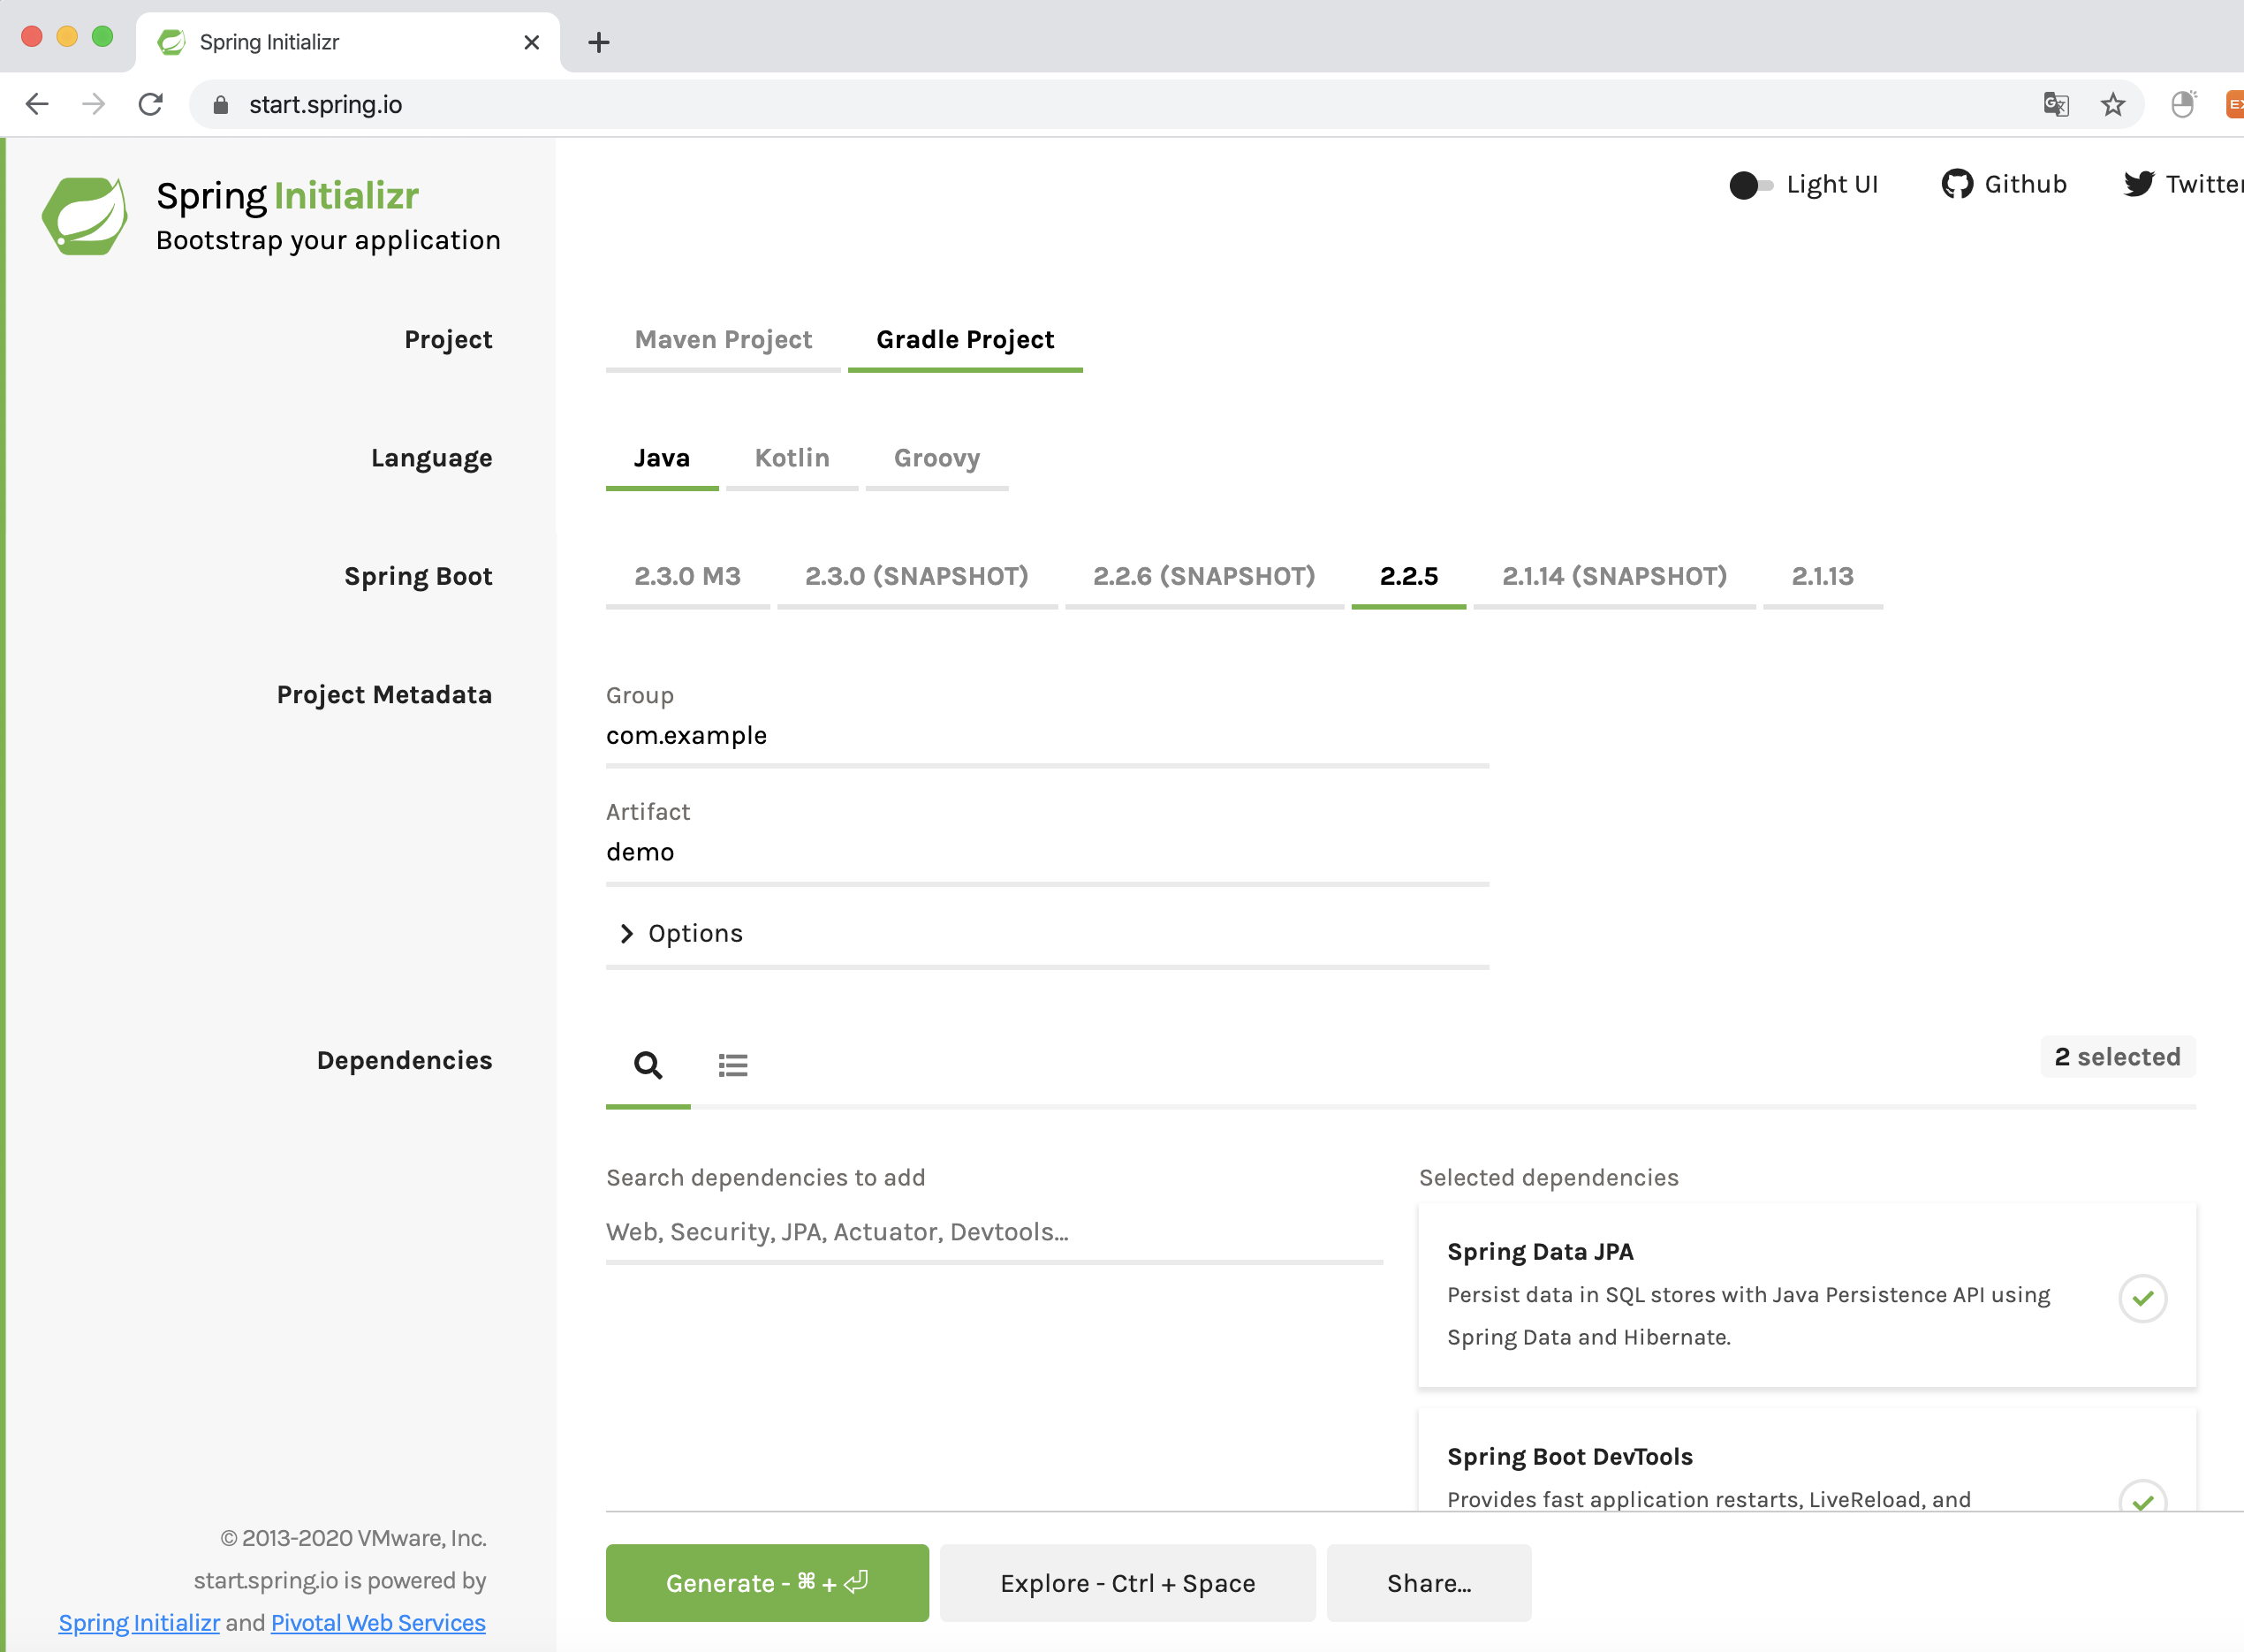Choose Kotlin as language

791,458
